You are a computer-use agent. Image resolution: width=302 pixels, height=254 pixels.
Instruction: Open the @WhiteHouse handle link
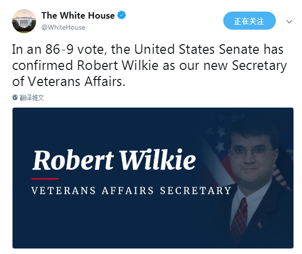pos(63,28)
